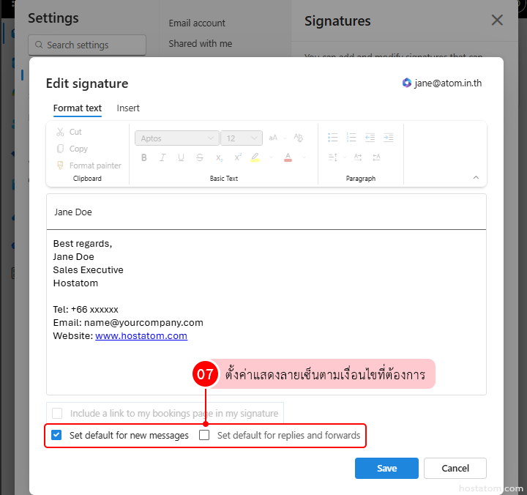Screen dimensions: 527x495
Task: Insert a bulleted list
Action: coord(333,138)
